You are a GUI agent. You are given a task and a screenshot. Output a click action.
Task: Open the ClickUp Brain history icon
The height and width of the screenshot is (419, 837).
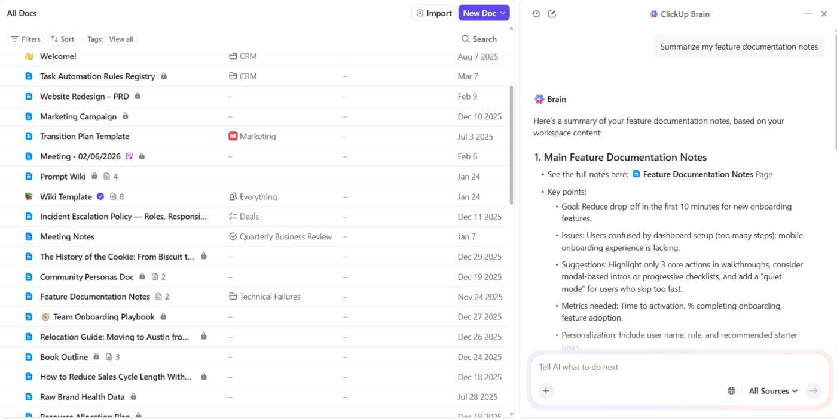(536, 13)
